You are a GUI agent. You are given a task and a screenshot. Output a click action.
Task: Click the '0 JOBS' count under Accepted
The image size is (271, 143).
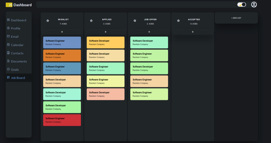(194, 24)
